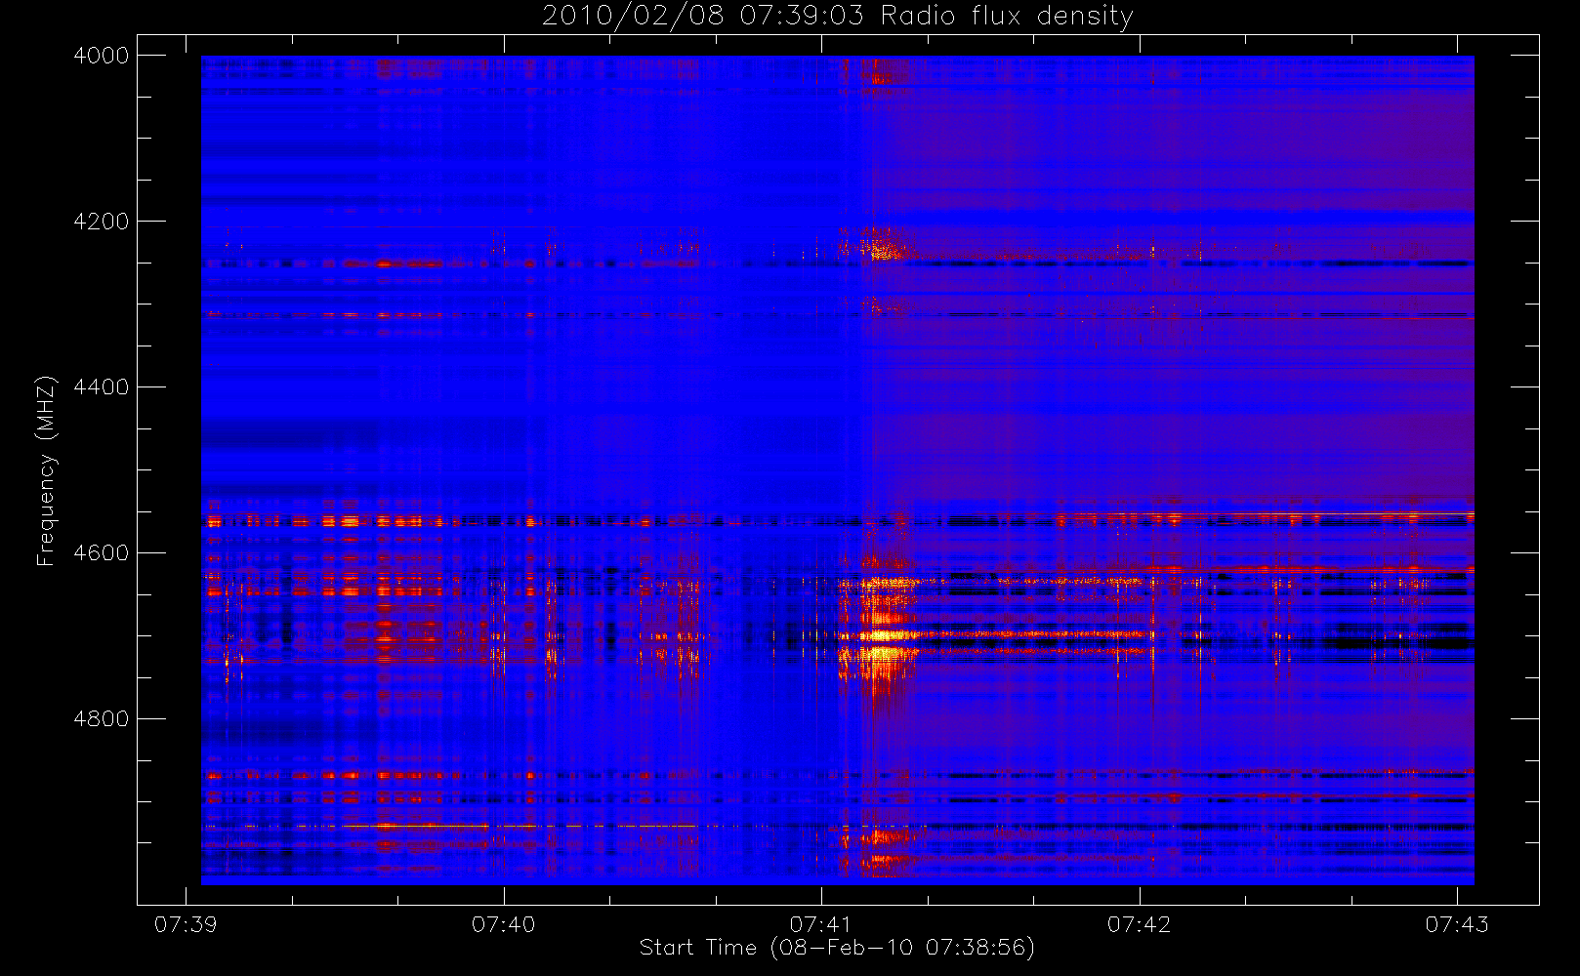Click the 4000 frequency tick label

pyautogui.click(x=102, y=56)
